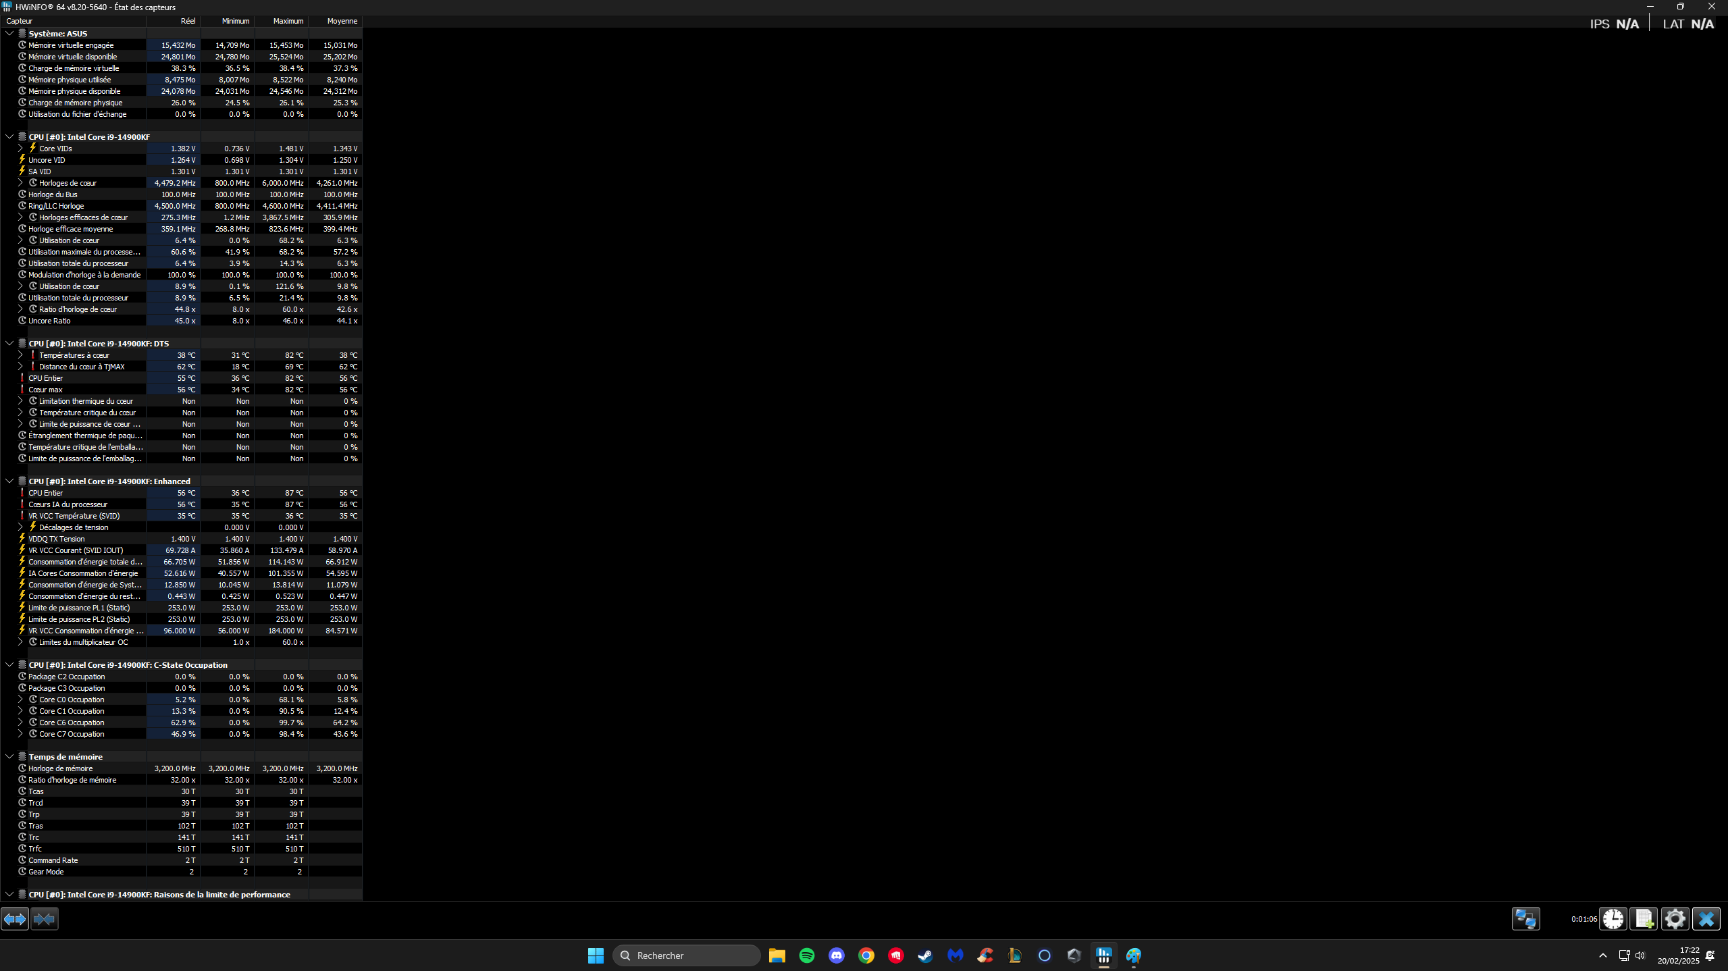Image resolution: width=1728 pixels, height=971 pixels.
Task: Expand Horloges de cœur clocks row
Action: (x=20, y=183)
